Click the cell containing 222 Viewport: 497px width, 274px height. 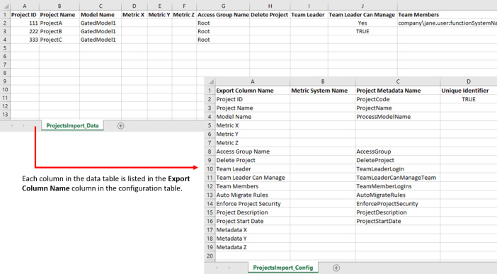24,31
